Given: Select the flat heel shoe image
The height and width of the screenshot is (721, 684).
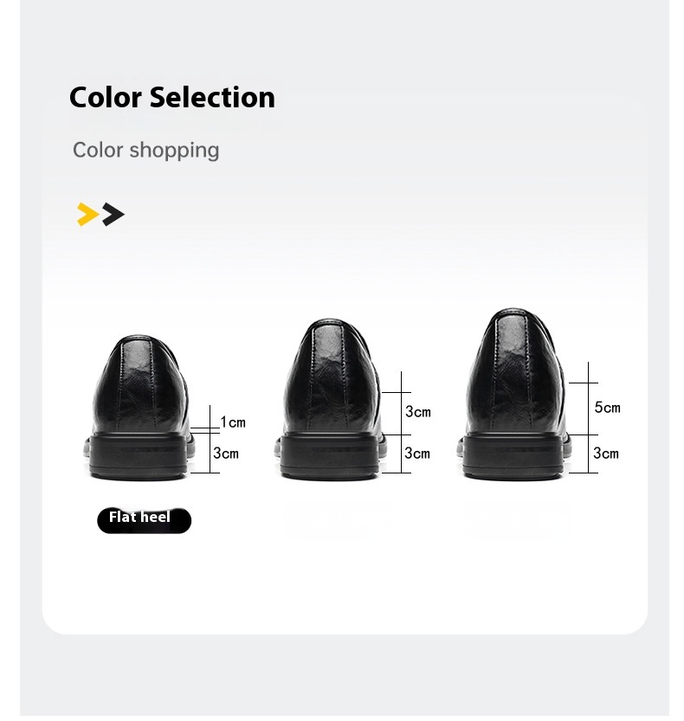Looking at the screenshot, I should click(x=139, y=408).
